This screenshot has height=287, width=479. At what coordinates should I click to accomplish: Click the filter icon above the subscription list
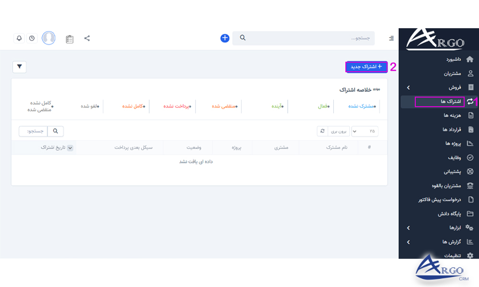(x=19, y=67)
